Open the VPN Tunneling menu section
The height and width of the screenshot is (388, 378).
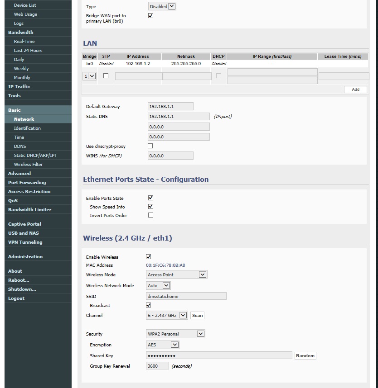coord(25,242)
